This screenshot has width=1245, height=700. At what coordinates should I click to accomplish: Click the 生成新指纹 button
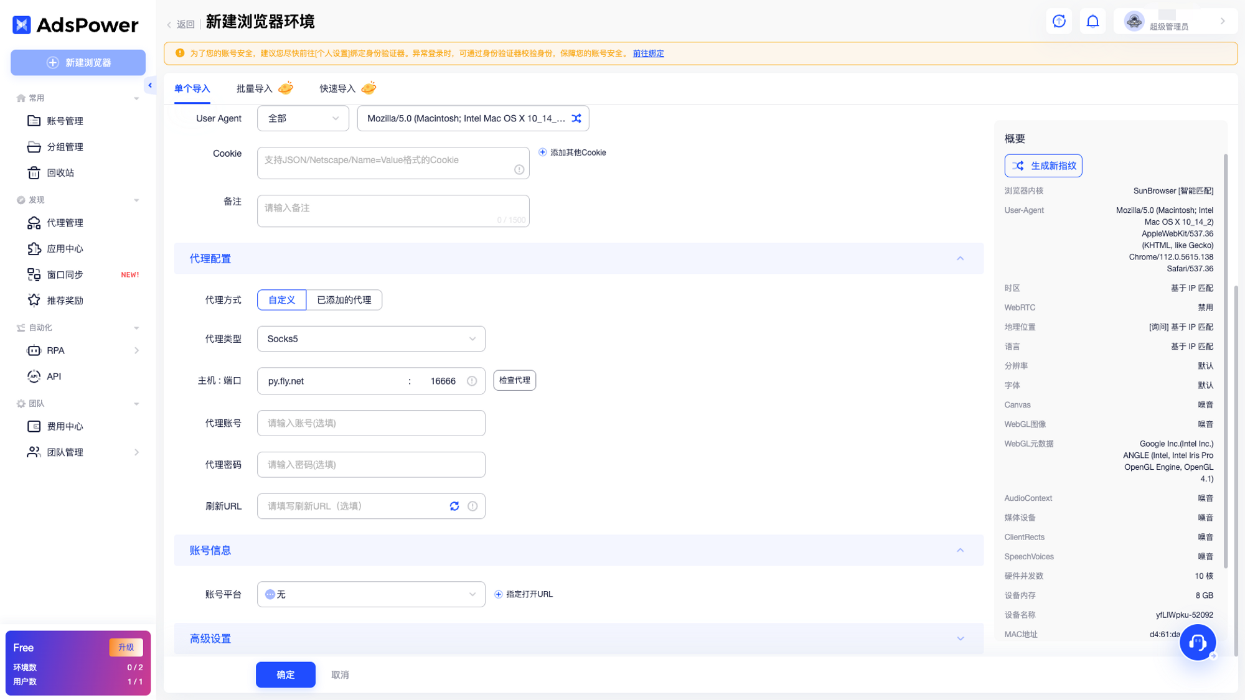[x=1043, y=166]
